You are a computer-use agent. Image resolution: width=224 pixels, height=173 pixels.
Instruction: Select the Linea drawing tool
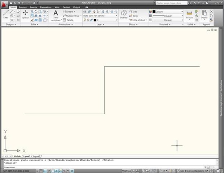pyautogui.click(x=6, y=14)
